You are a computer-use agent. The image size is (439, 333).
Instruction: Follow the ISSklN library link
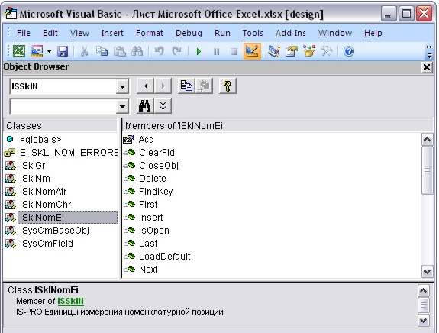pyautogui.click(x=70, y=301)
